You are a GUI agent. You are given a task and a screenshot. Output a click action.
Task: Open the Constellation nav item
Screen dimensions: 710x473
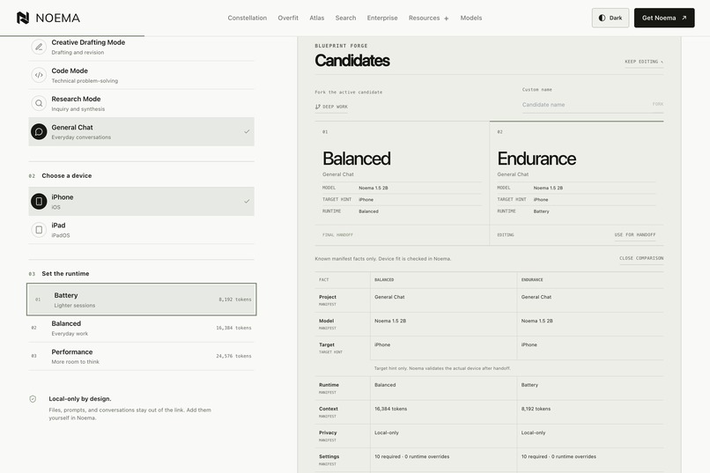pyautogui.click(x=248, y=18)
